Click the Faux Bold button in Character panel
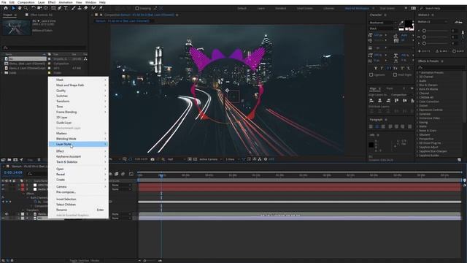 point(376,68)
